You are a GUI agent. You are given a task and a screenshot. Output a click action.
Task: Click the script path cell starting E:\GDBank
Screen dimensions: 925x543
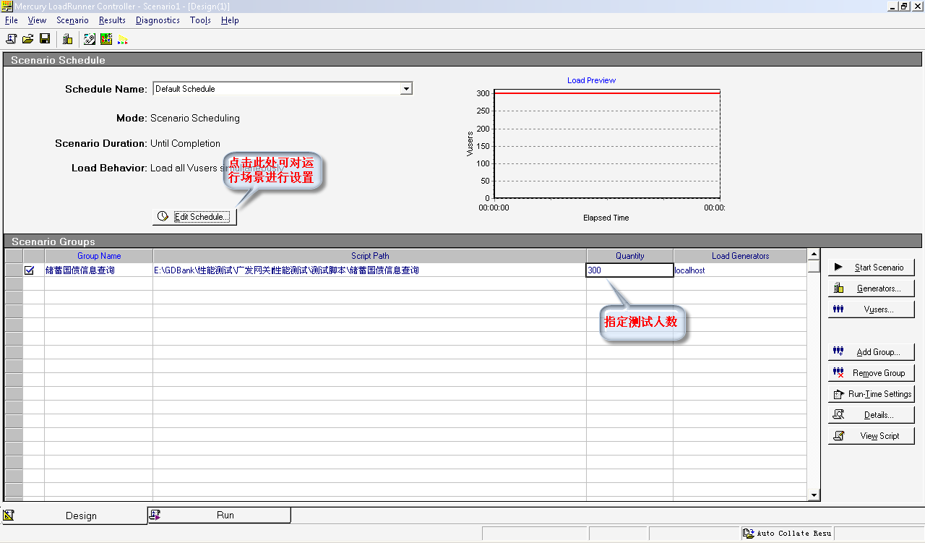[x=370, y=270]
